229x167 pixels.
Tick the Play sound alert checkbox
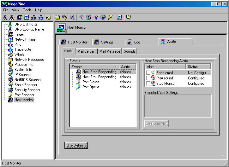click(148, 78)
